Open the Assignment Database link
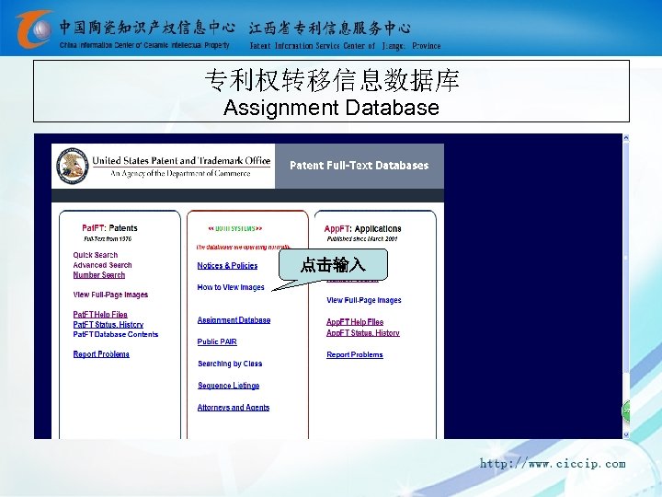Screen dimensions: 662x497 pos(234,320)
